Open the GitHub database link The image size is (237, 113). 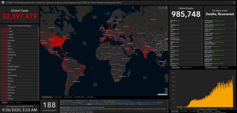coord(119,101)
